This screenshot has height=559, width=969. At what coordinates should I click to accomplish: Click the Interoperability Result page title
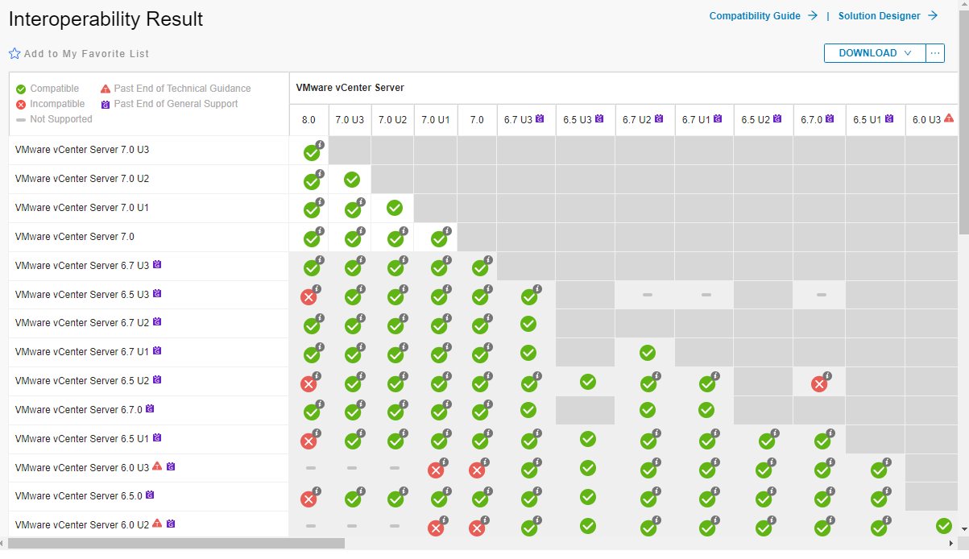pos(106,19)
